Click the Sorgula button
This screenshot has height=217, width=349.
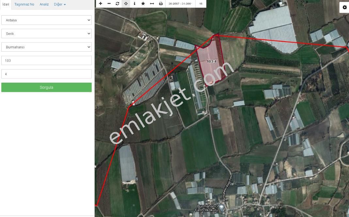pyautogui.click(x=46, y=87)
